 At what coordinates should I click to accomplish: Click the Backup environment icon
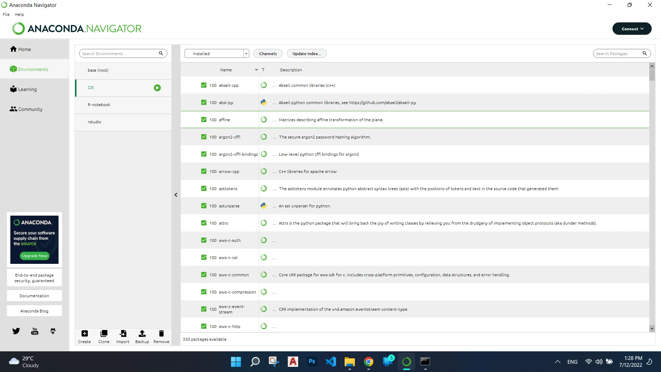point(142,333)
